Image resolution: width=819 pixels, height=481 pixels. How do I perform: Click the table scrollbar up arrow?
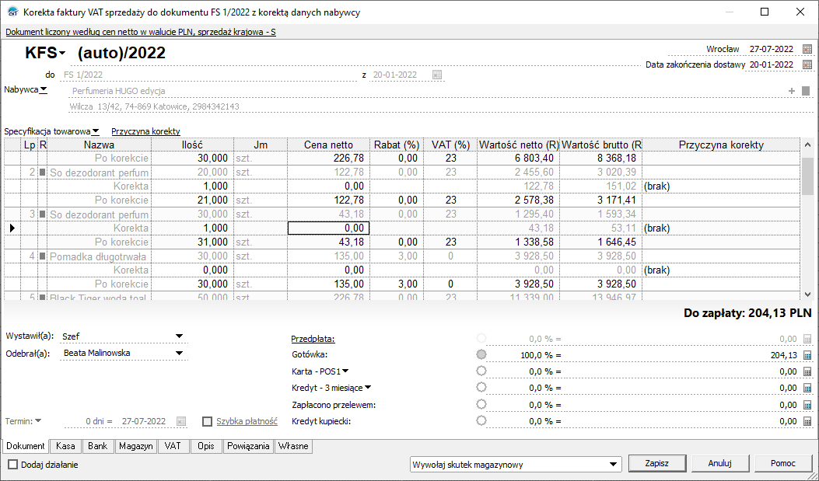point(807,145)
